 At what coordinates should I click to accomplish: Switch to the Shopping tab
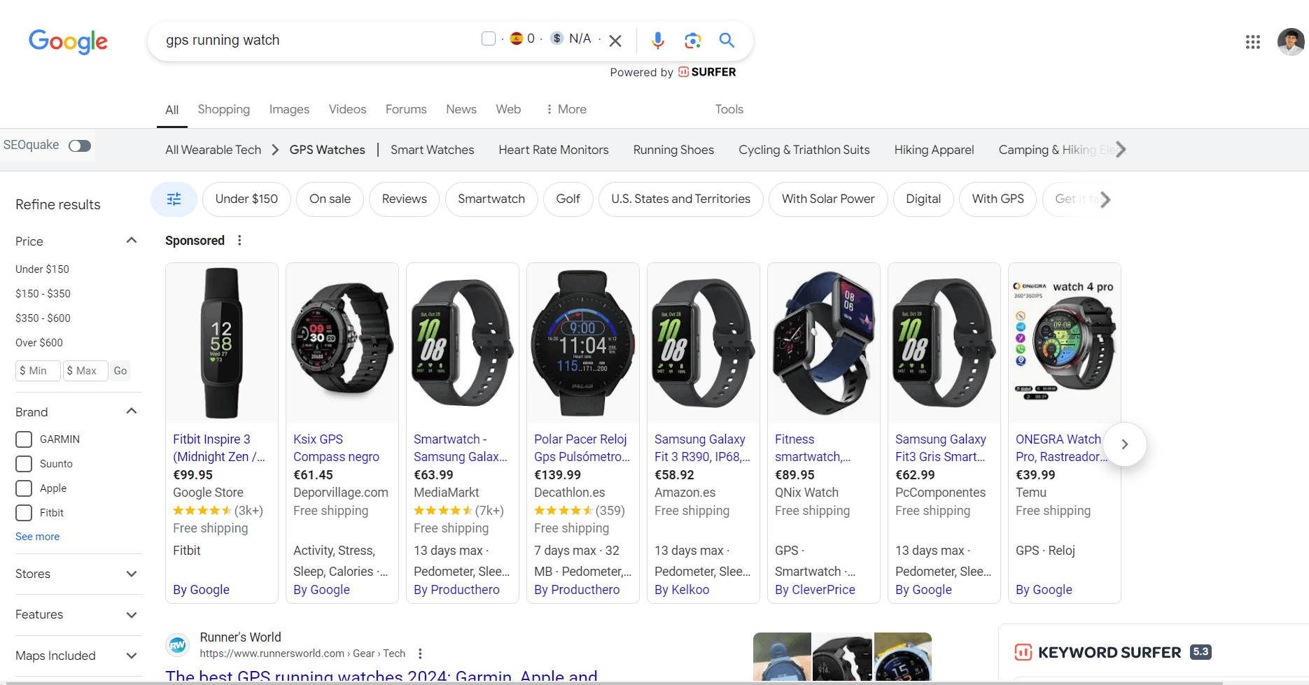[223, 109]
